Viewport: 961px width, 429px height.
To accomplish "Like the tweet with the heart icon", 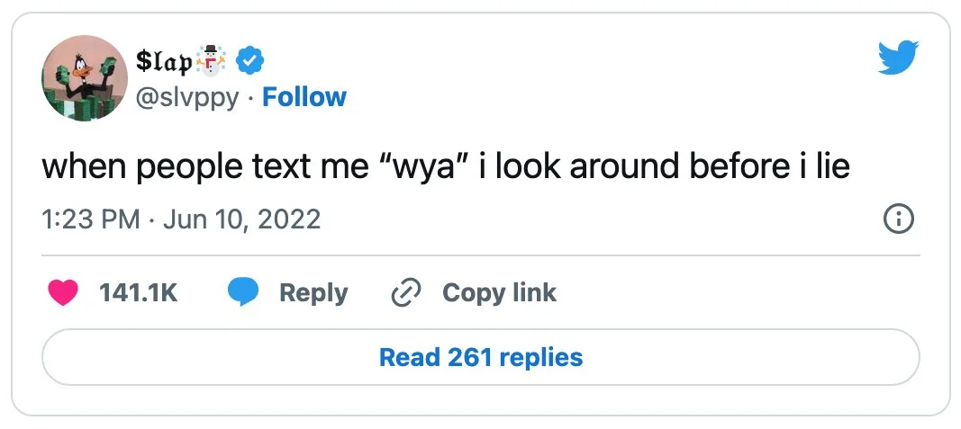I will point(63,293).
